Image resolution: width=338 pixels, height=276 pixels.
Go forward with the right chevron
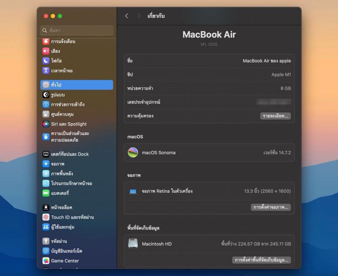139,16
